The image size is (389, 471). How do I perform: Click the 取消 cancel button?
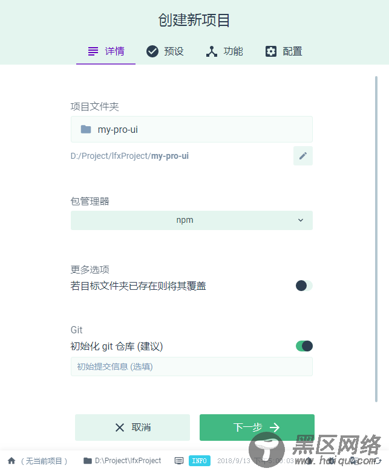(x=132, y=428)
